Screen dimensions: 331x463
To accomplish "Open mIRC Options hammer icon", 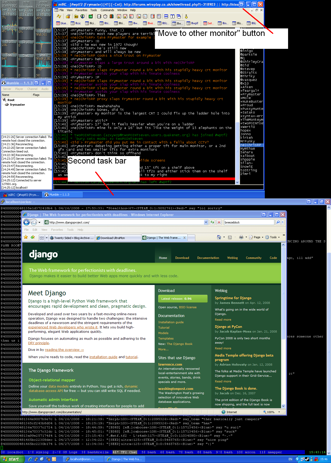I will pos(68,17).
